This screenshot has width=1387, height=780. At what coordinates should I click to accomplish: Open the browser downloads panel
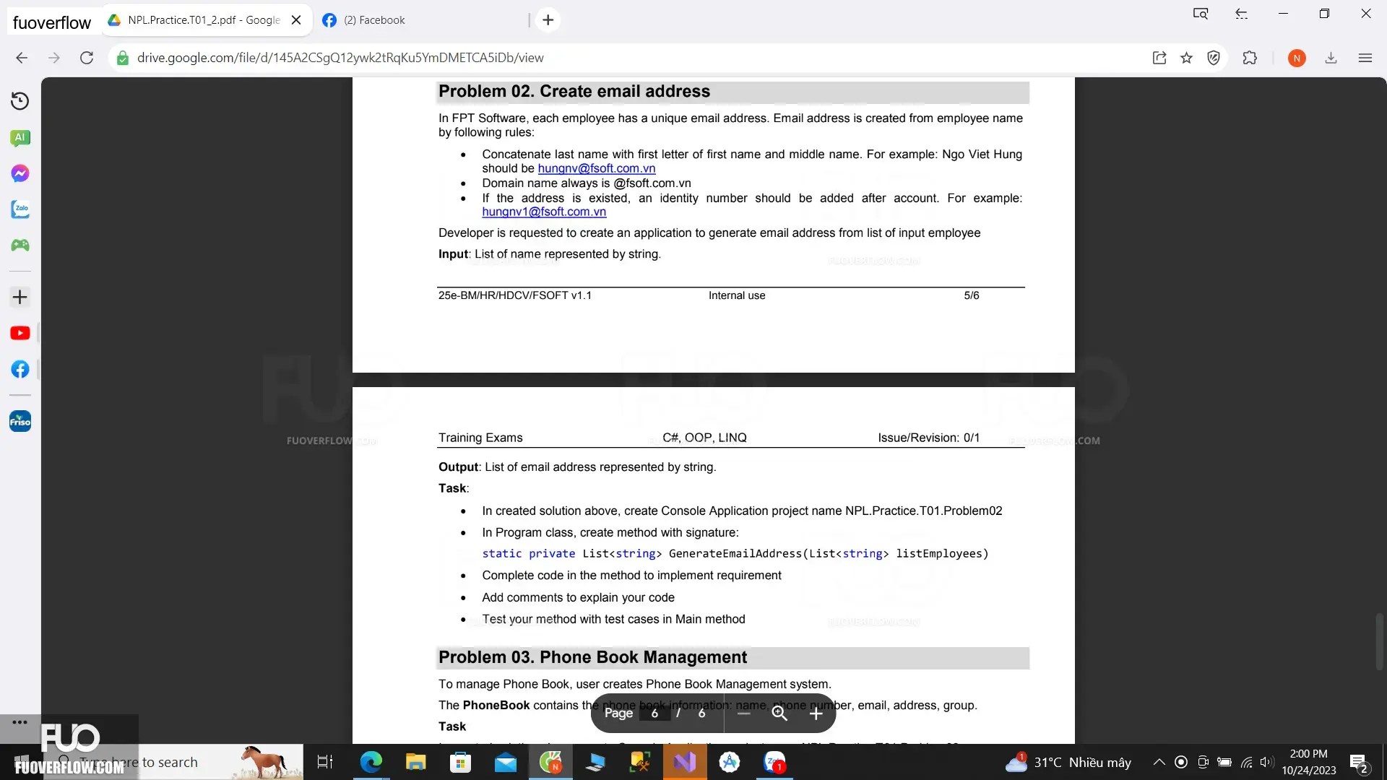point(1331,58)
